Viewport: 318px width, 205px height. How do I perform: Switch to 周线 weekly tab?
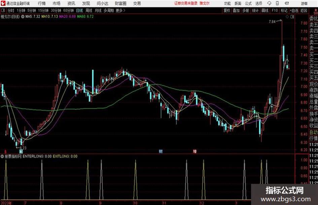point(89,10)
